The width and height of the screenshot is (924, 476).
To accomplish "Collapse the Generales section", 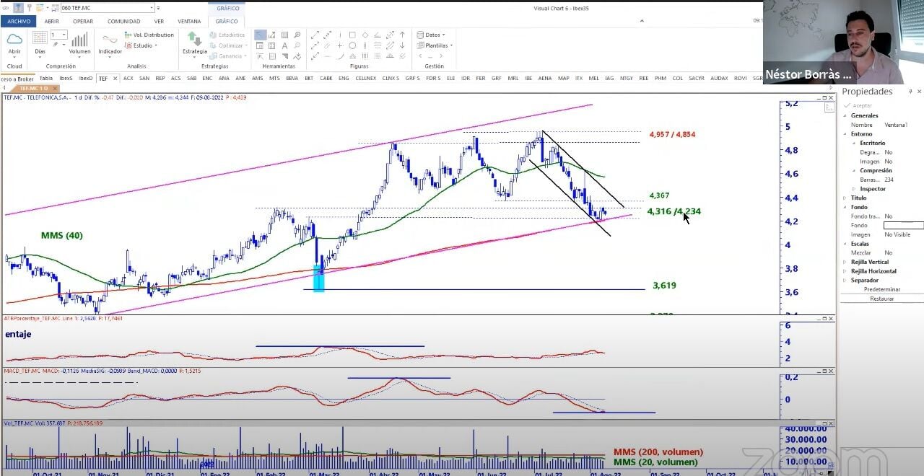I will point(846,115).
